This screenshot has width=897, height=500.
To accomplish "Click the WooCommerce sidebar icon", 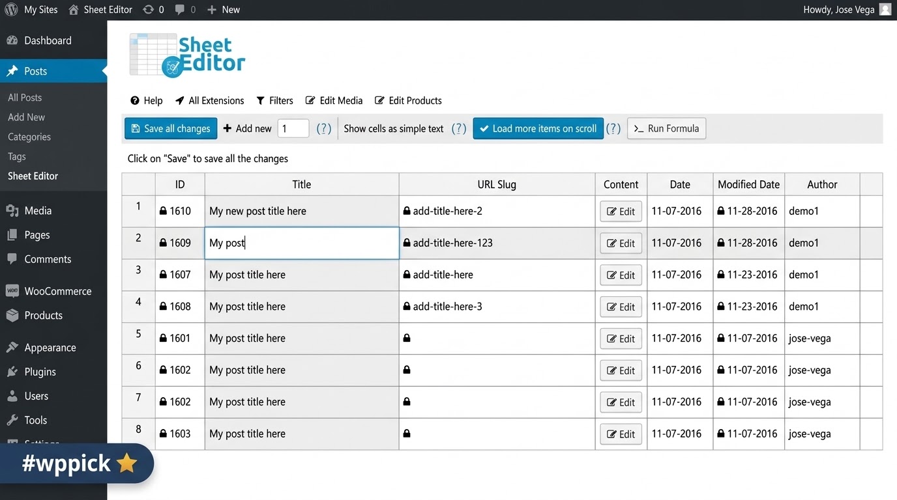I will pyautogui.click(x=12, y=291).
